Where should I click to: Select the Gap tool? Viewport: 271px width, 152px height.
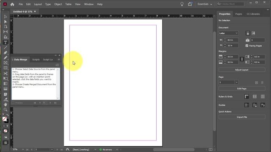(6, 32)
